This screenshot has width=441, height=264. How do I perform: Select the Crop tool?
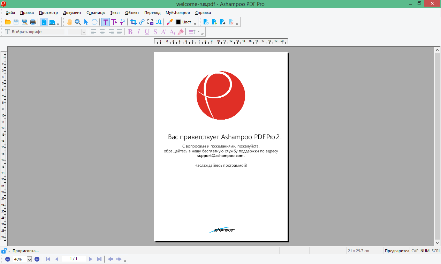[134, 22]
